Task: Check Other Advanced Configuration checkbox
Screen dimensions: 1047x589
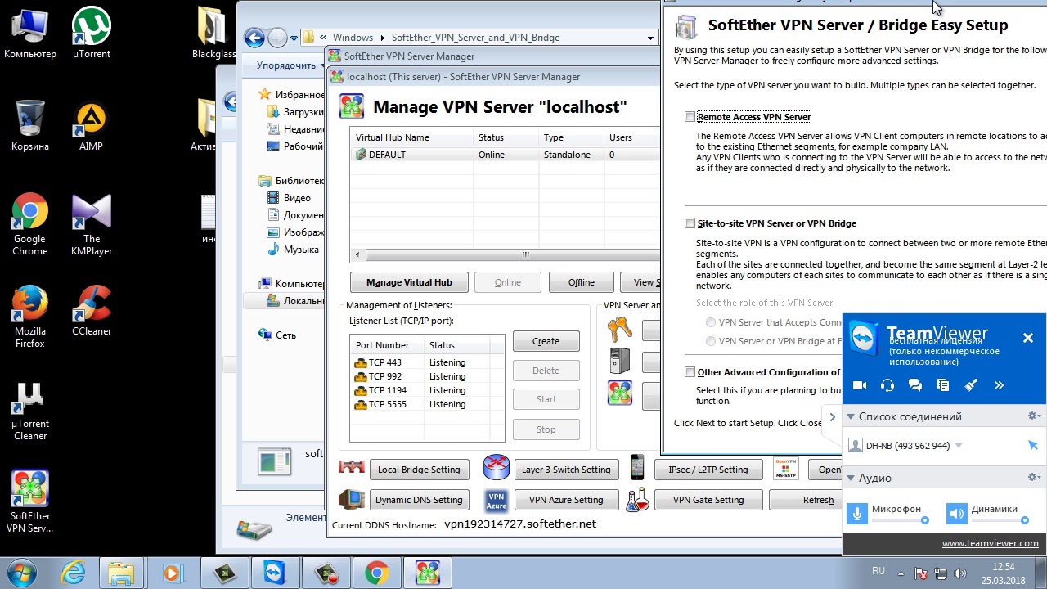Action: (690, 372)
